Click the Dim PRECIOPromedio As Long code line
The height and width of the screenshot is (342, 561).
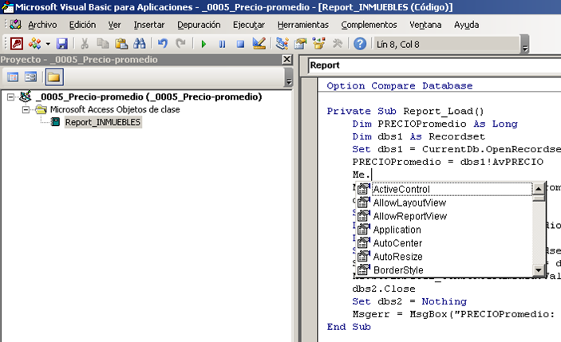435,124
